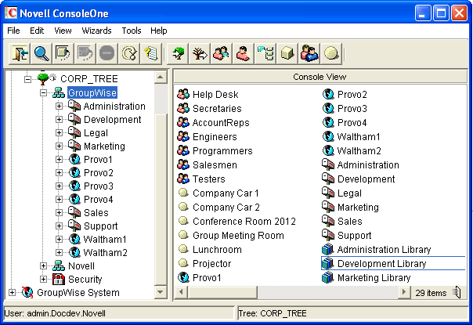
Task: Click the icon beside 29 items
Action: [x=457, y=292]
